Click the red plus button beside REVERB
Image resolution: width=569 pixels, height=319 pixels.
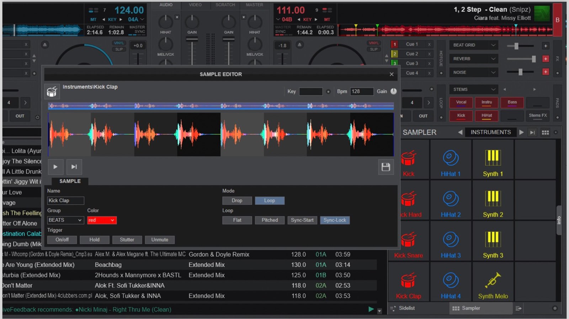[x=546, y=59]
